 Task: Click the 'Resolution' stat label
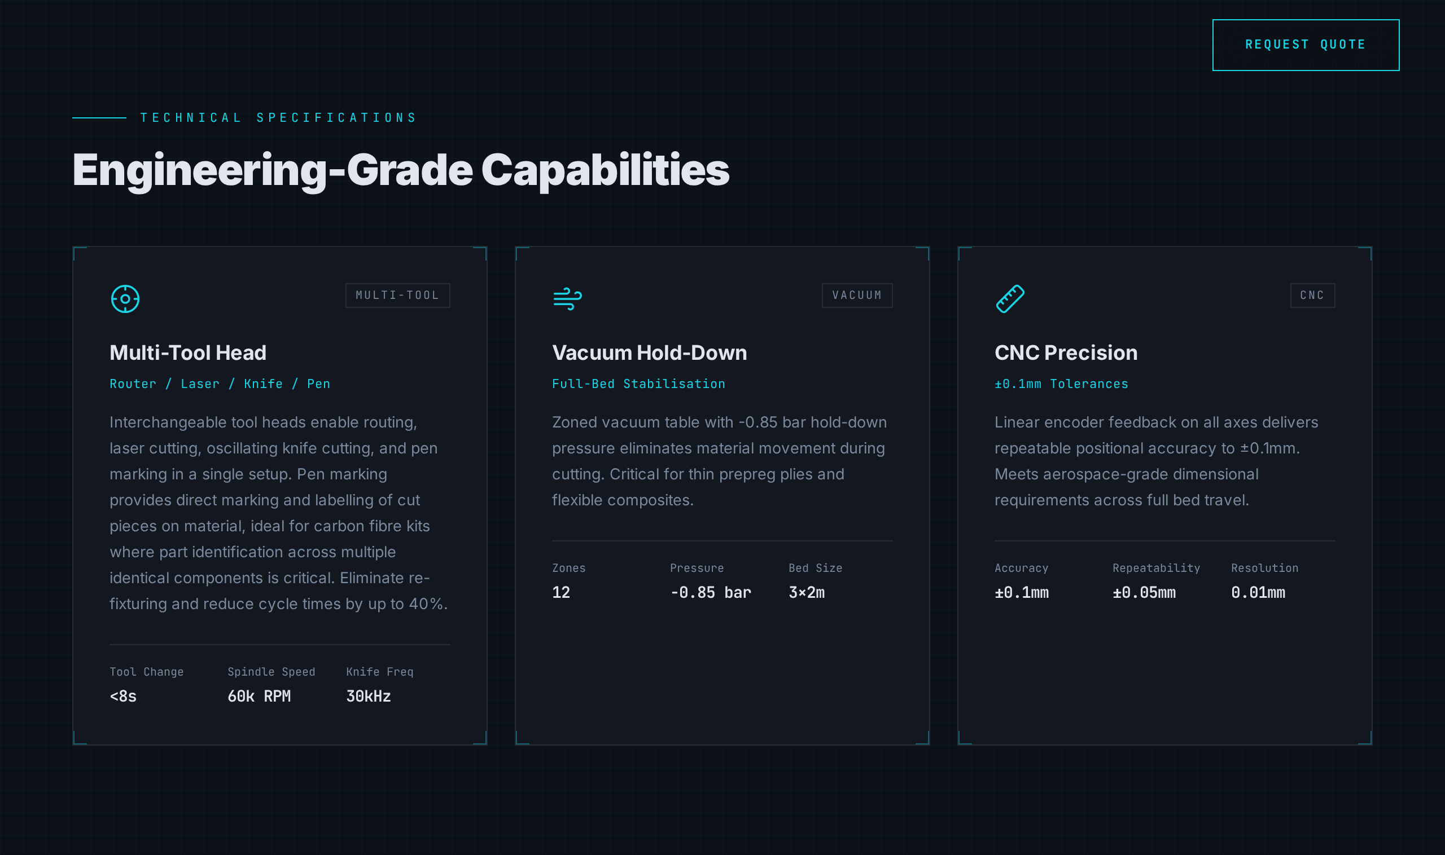coord(1264,568)
